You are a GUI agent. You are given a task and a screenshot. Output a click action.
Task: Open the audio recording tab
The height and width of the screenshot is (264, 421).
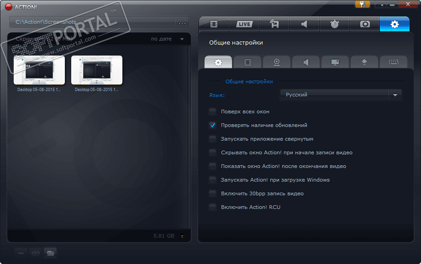(304, 24)
